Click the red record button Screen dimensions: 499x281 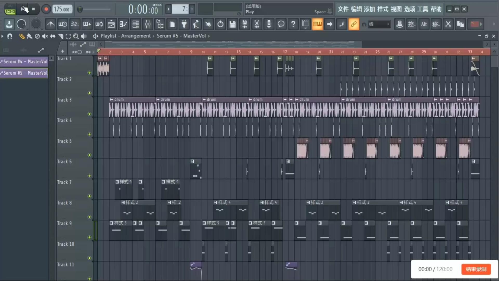tap(46, 9)
